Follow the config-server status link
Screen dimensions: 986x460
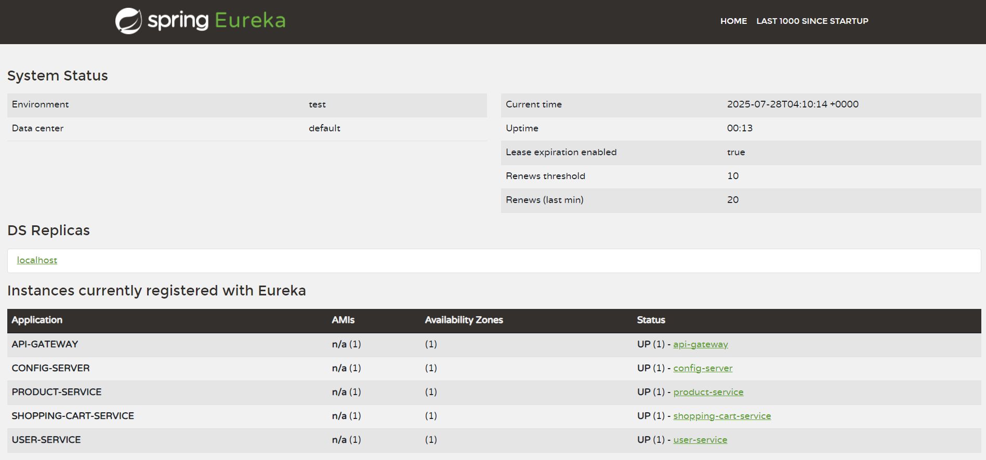pyautogui.click(x=702, y=368)
